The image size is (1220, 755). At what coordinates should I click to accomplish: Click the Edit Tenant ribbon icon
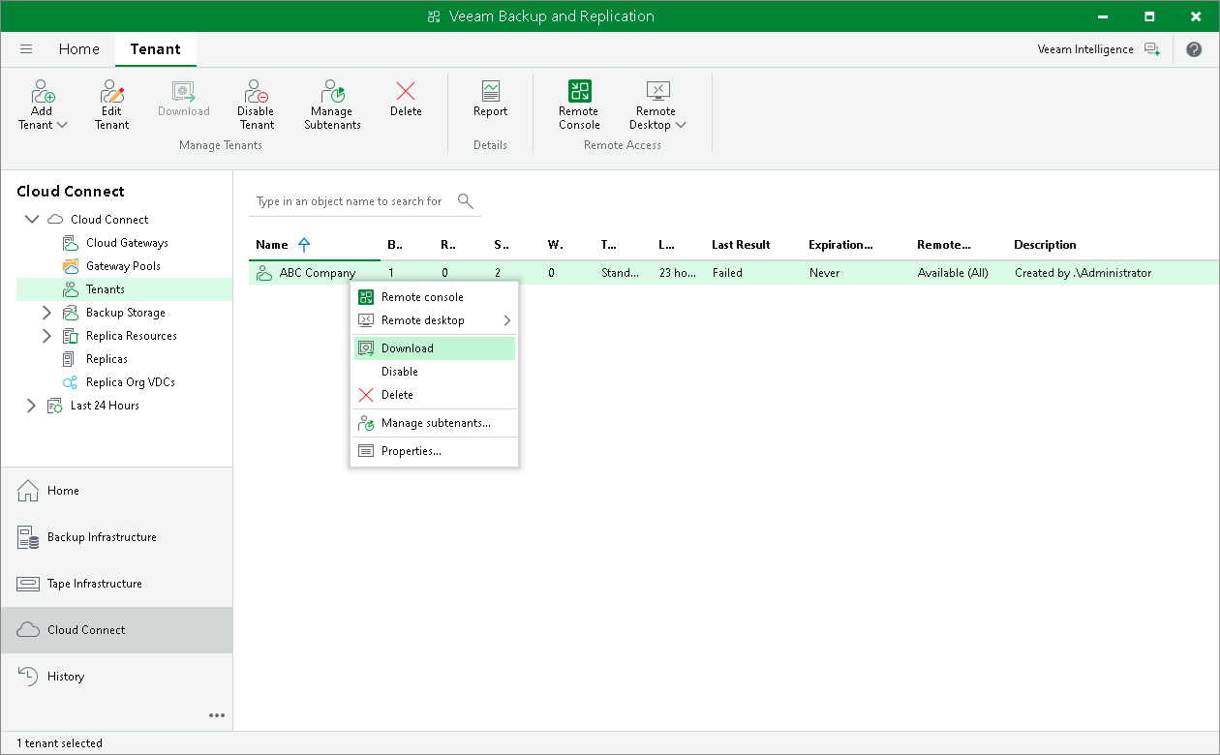point(112,92)
